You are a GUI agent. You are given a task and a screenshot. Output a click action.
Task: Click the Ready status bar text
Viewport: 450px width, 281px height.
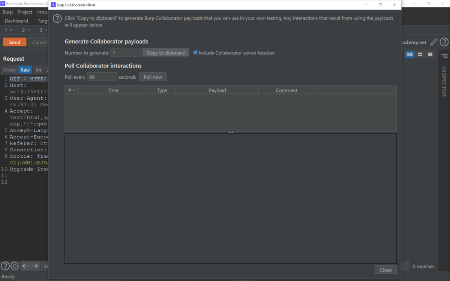pyautogui.click(x=8, y=277)
